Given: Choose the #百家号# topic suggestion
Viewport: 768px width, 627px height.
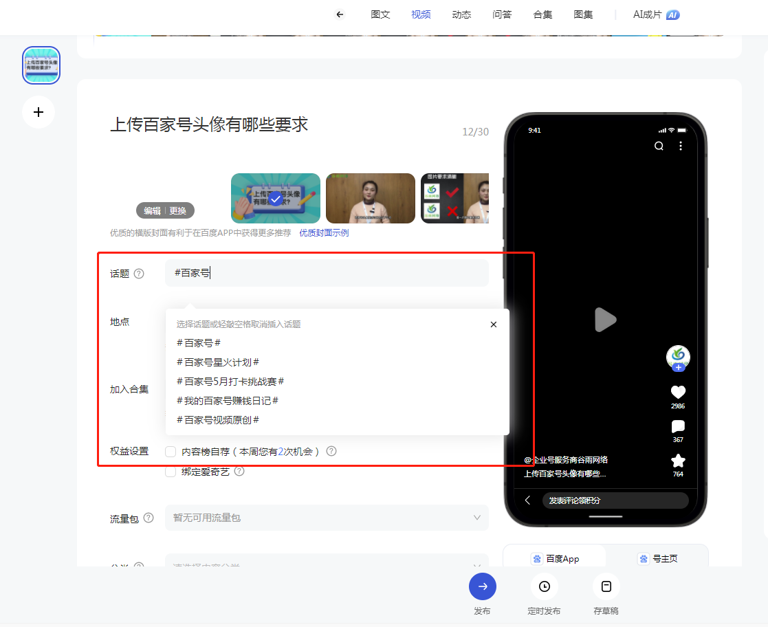Looking at the screenshot, I should (x=199, y=343).
